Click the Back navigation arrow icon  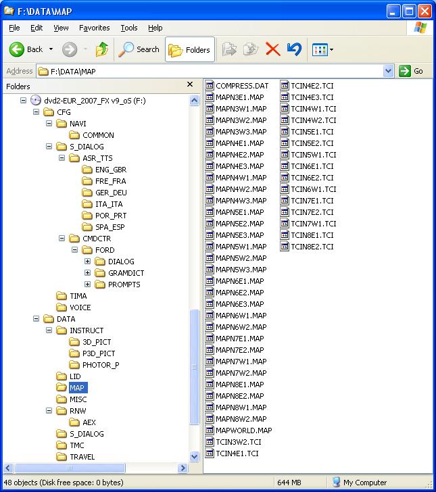(18, 49)
